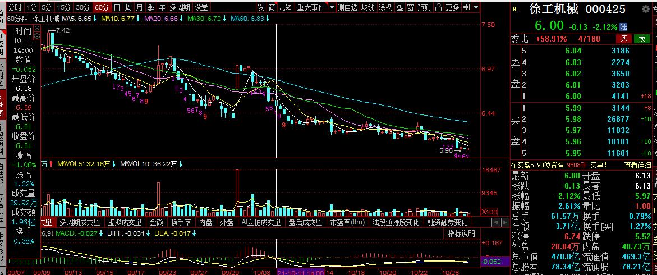Click 删自选 to remove from watchlist
The height and width of the screenshot is (275, 657).
(x=348, y=7)
